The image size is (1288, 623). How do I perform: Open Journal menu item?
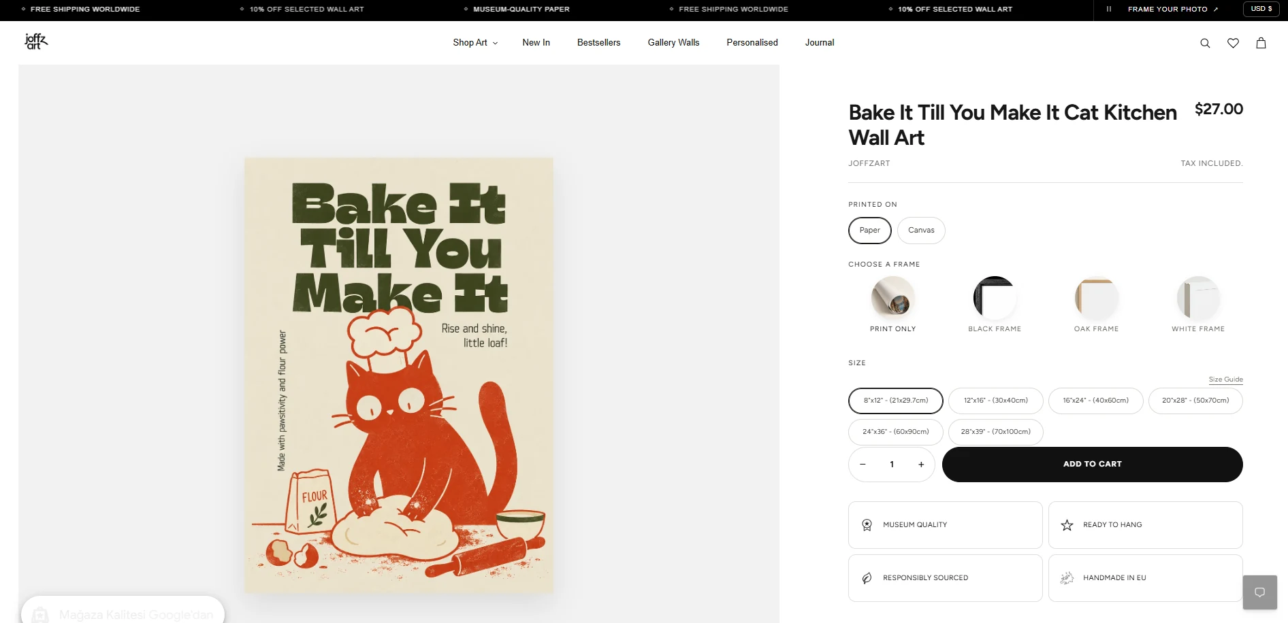(820, 43)
